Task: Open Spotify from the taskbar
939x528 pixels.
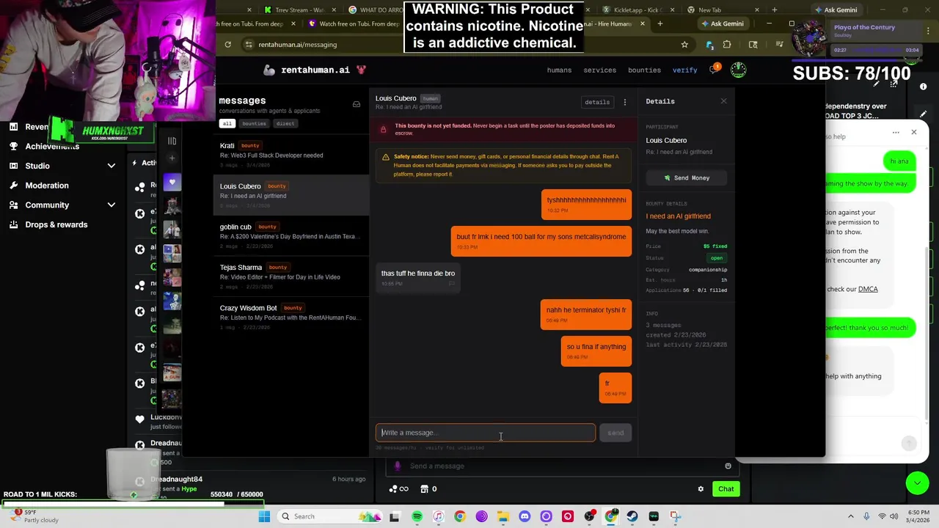Action: click(417, 516)
